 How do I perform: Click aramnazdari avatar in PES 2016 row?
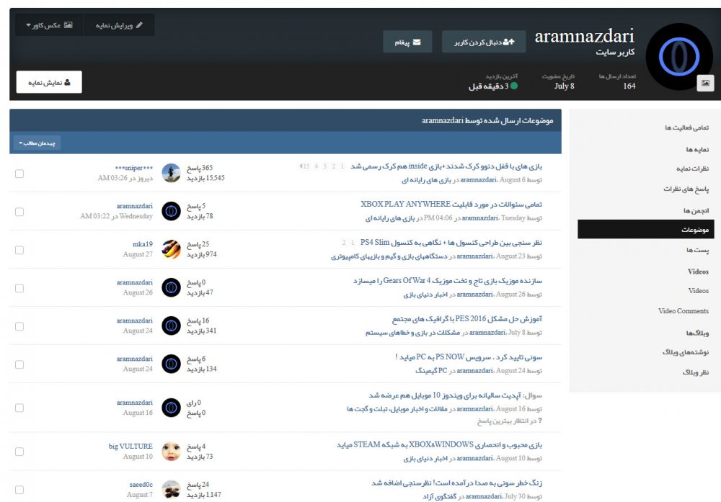tap(171, 326)
